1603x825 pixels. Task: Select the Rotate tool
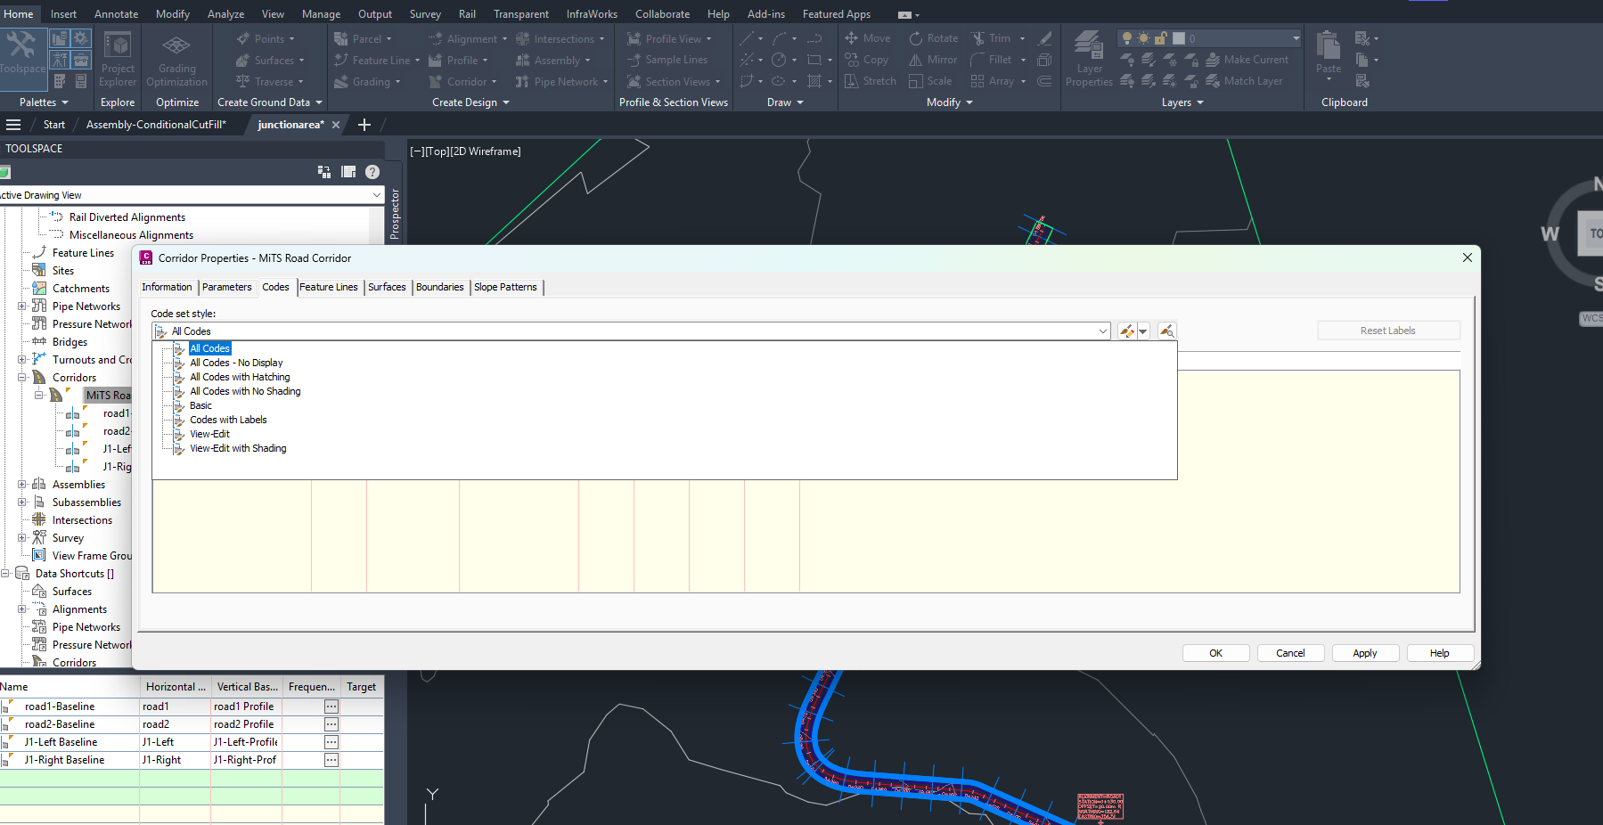click(933, 38)
